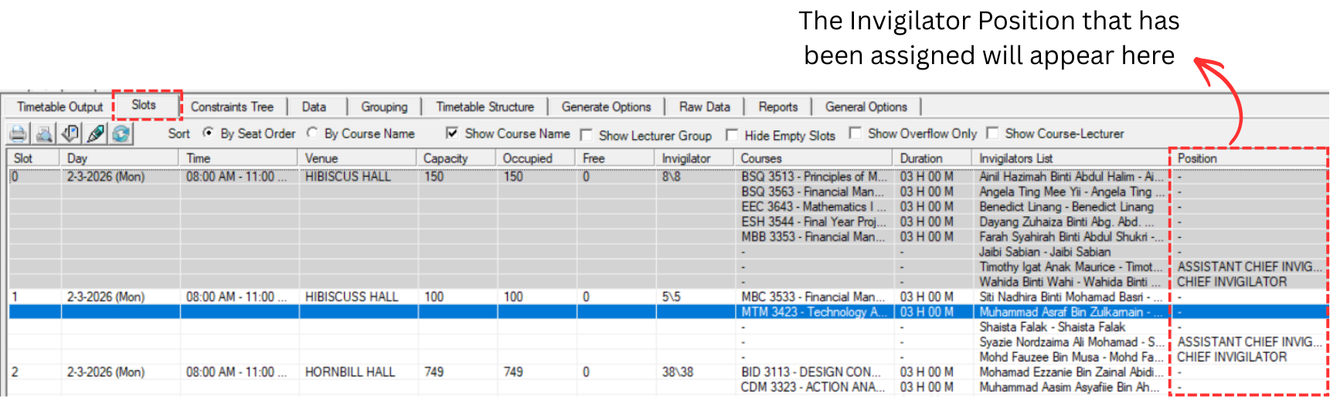Open Print Preview with the magnifier icon
The image size is (1330, 397).
(44, 134)
